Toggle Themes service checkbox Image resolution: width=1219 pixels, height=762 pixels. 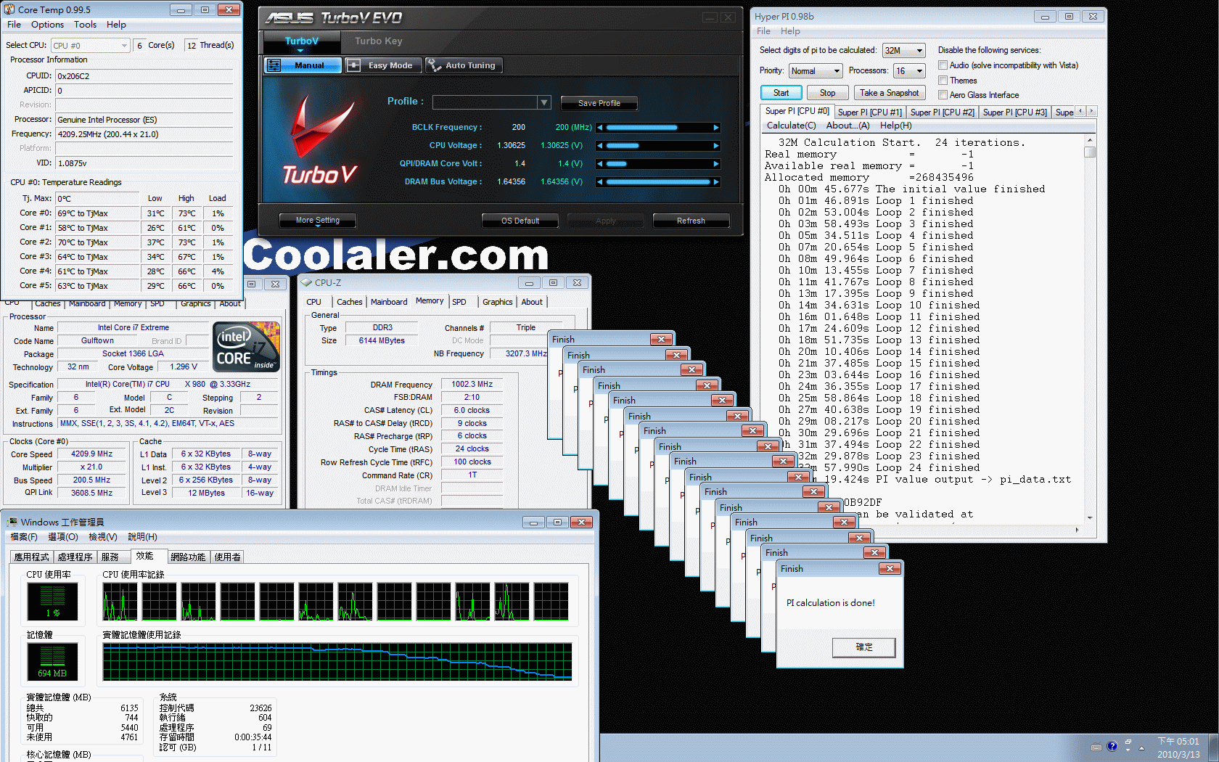click(943, 80)
